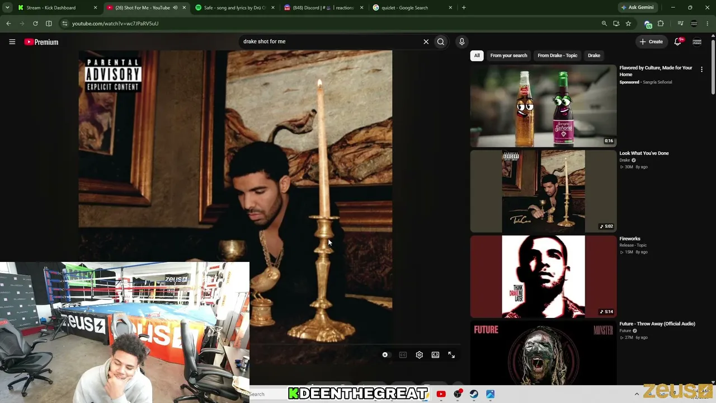
Task: Reload the current page
Action: pos(35,24)
